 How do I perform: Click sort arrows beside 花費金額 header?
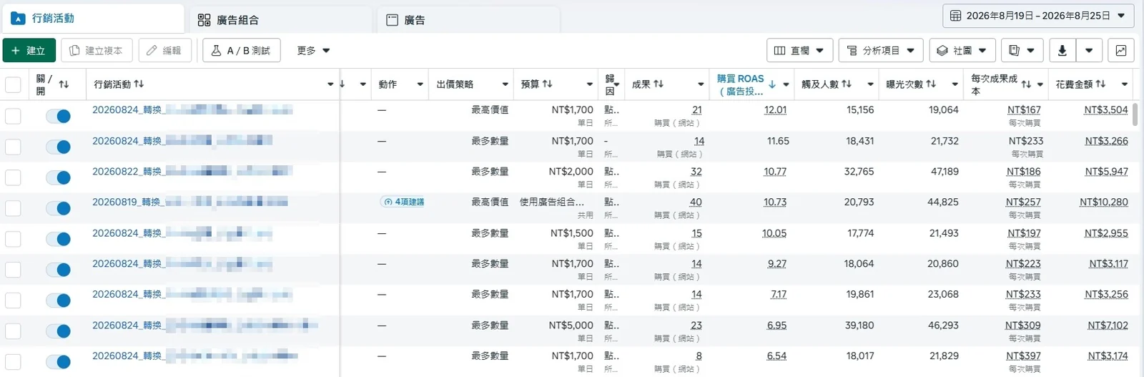point(1100,84)
